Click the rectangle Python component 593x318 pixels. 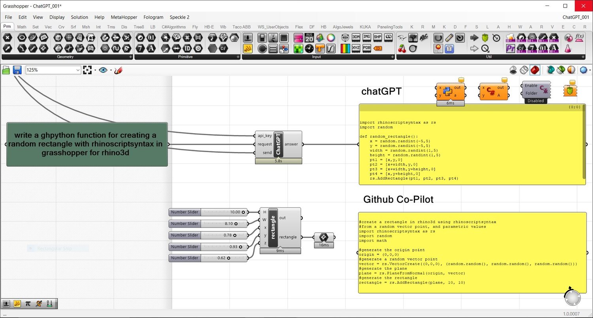[x=280, y=228]
